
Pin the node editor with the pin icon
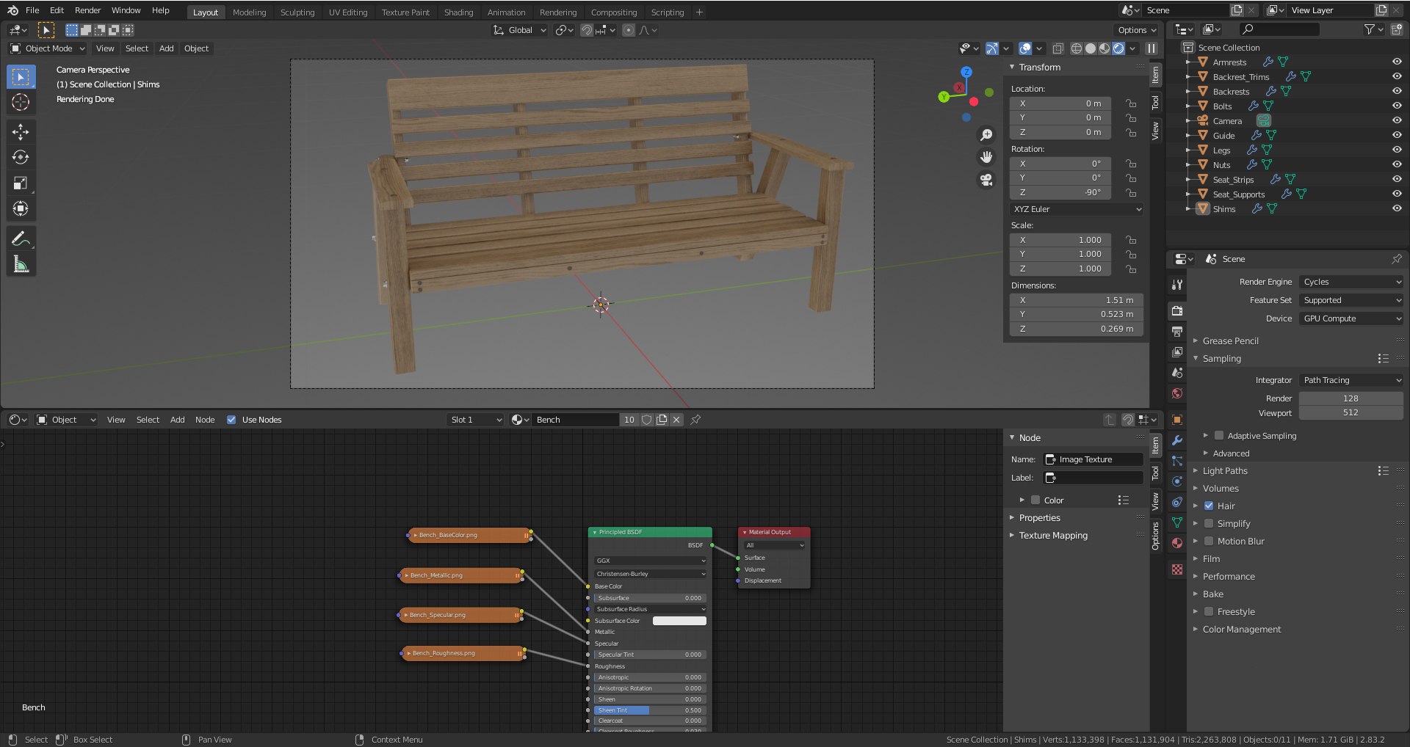pyautogui.click(x=695, y=420)
